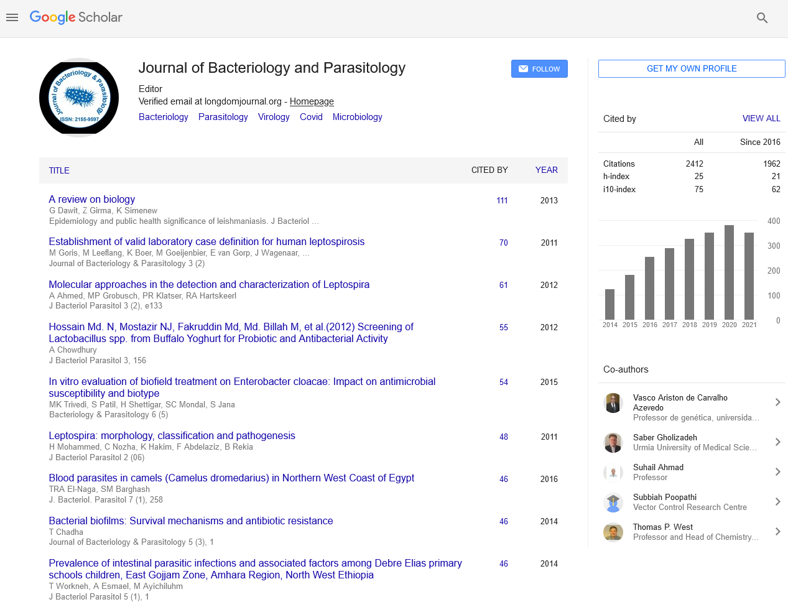This screenshot has height=607, width=788.
Task: Click Thomas P. West's profile photo
Action: pos(613,532)
